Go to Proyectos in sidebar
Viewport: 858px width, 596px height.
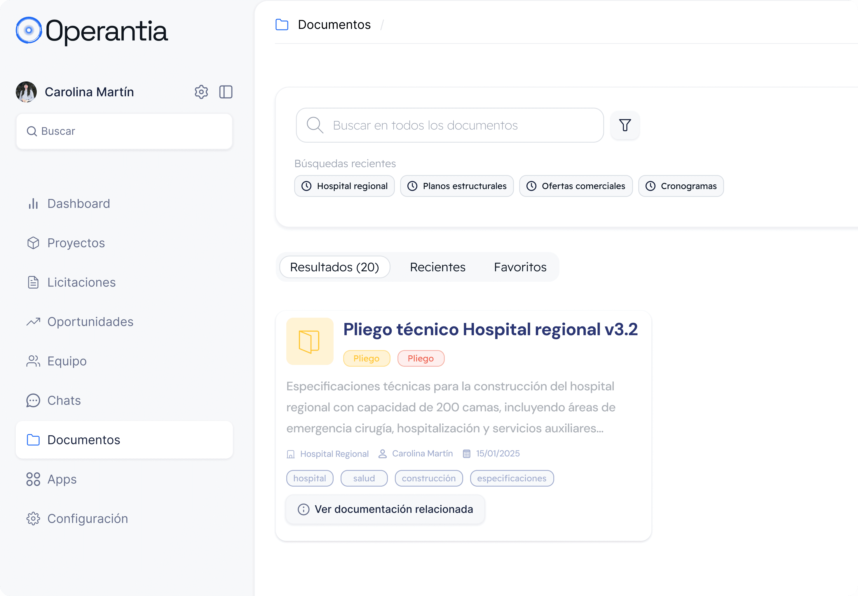76,243
